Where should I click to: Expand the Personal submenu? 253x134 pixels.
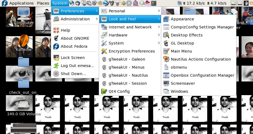130,11
